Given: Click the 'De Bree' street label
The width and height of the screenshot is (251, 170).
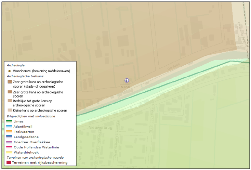Looking at the screenshot, I should [173, 67].
